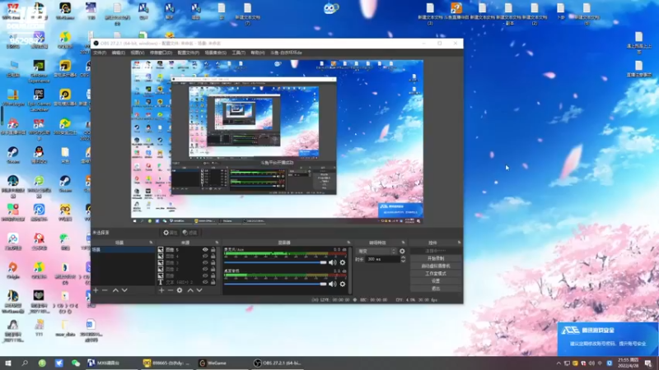The width and height of the screenshot is (659, 370).
Task: Pop out the 混音器 dock panel
Action: tap(348, 243)
